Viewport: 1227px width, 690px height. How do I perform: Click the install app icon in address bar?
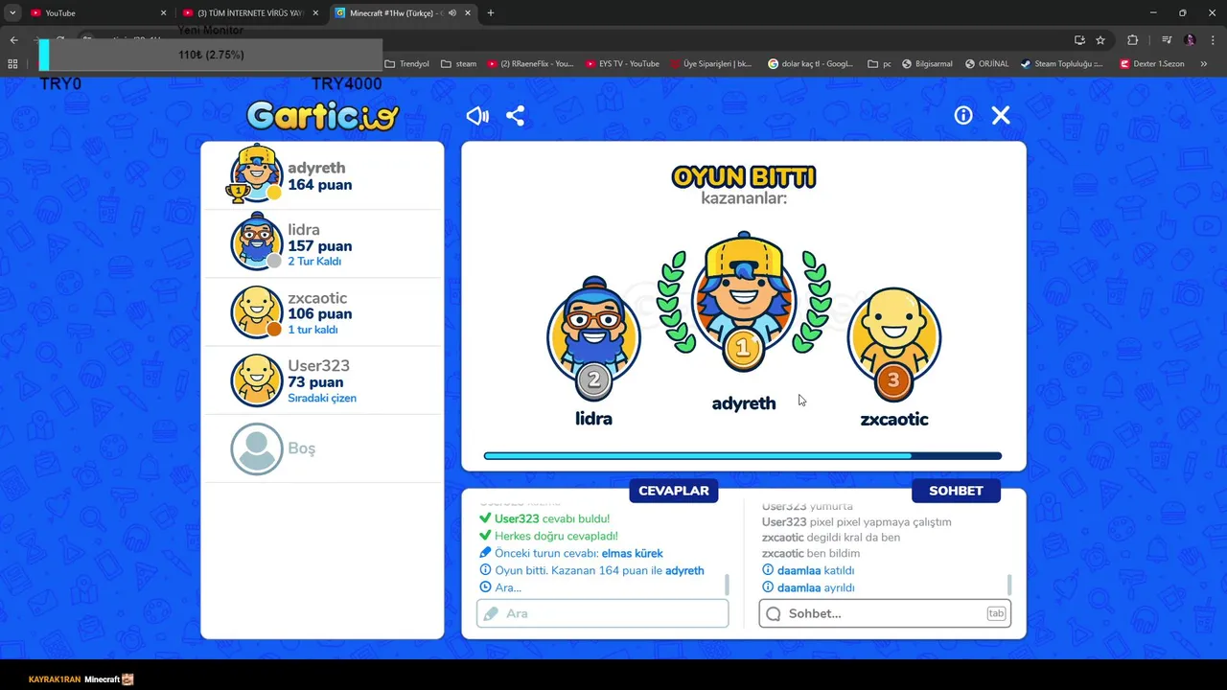coord(1079,40)
